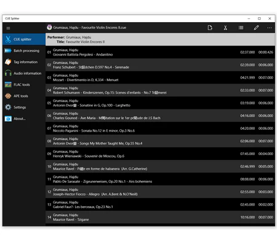The height and width of the screenshot is (240, 277).
Task: Select track Maurice Ravel en forme de habanera
Action: 160,167
